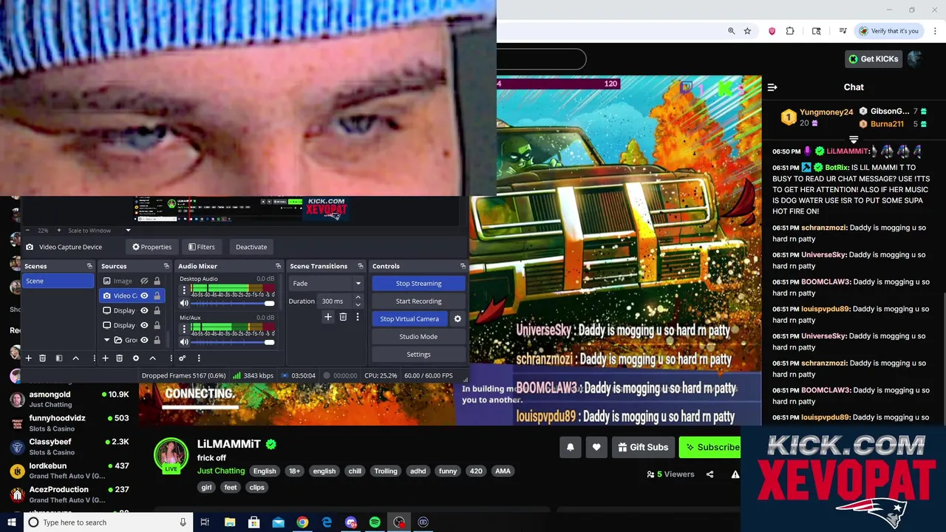
Task: Open virtual camera settings gear
Action: (x=457, y=318)
